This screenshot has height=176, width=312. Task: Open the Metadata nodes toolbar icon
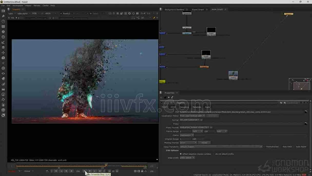click(x=3, y=79)
